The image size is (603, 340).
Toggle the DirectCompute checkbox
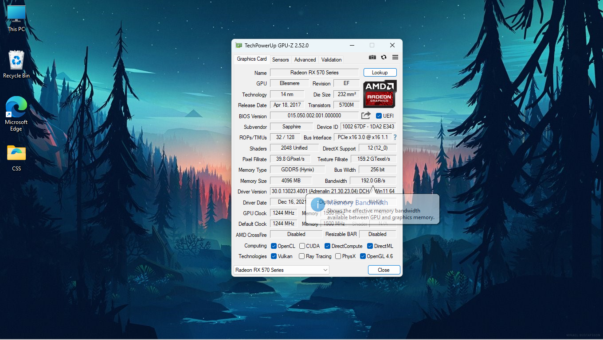[x=328, y=246]
